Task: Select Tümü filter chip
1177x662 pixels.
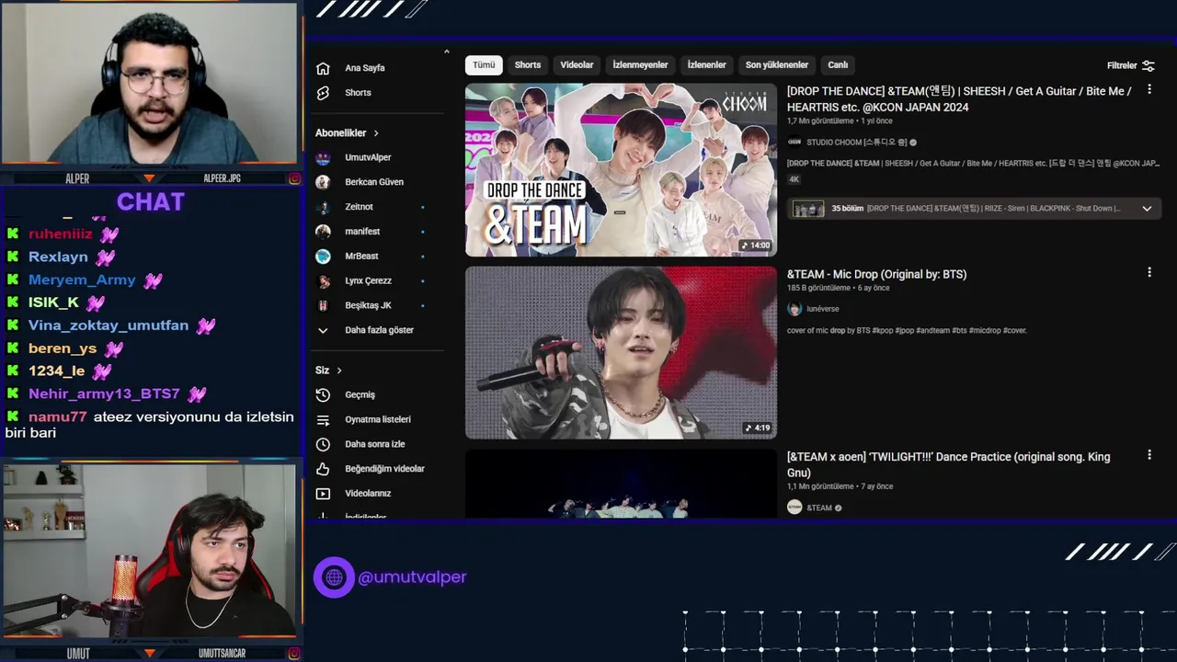Action: [x=484, y=65]
